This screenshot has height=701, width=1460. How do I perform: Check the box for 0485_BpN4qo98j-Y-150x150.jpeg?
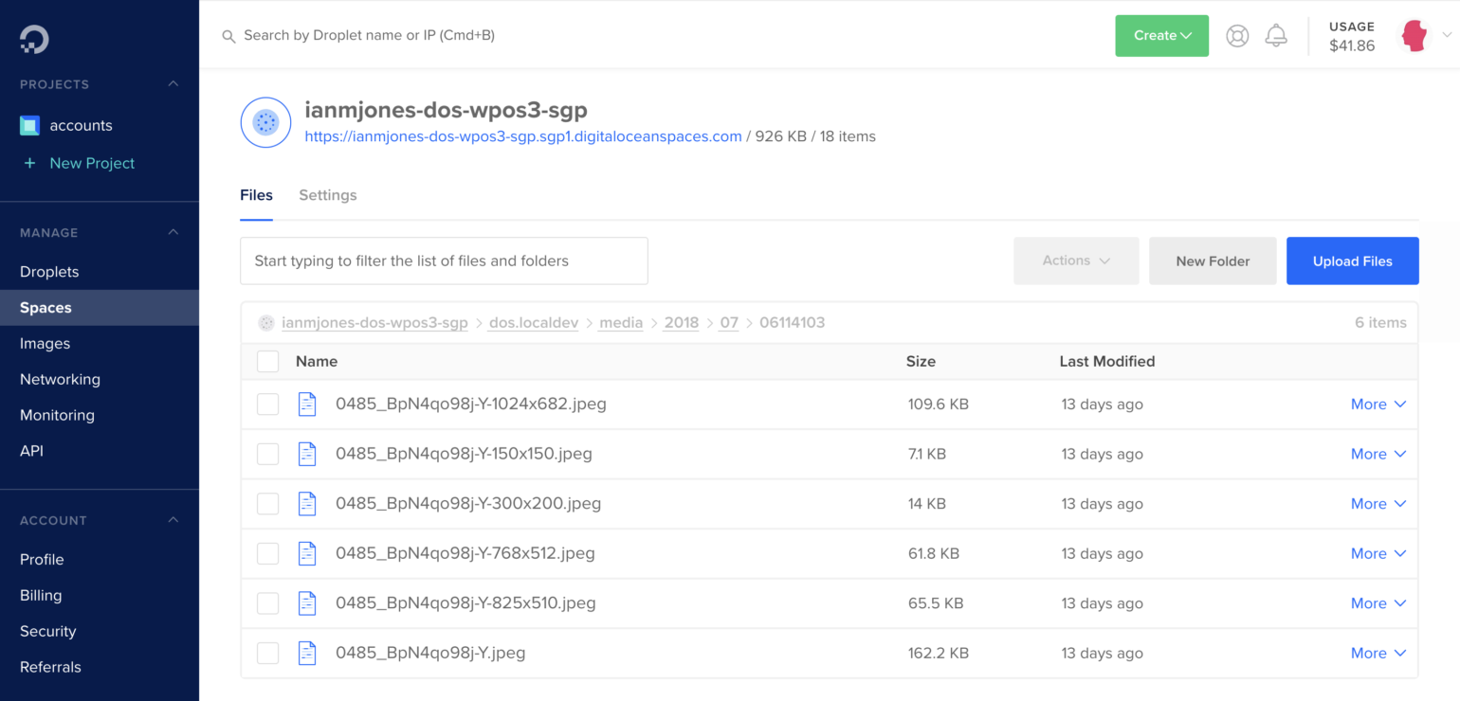coord(268,454)
